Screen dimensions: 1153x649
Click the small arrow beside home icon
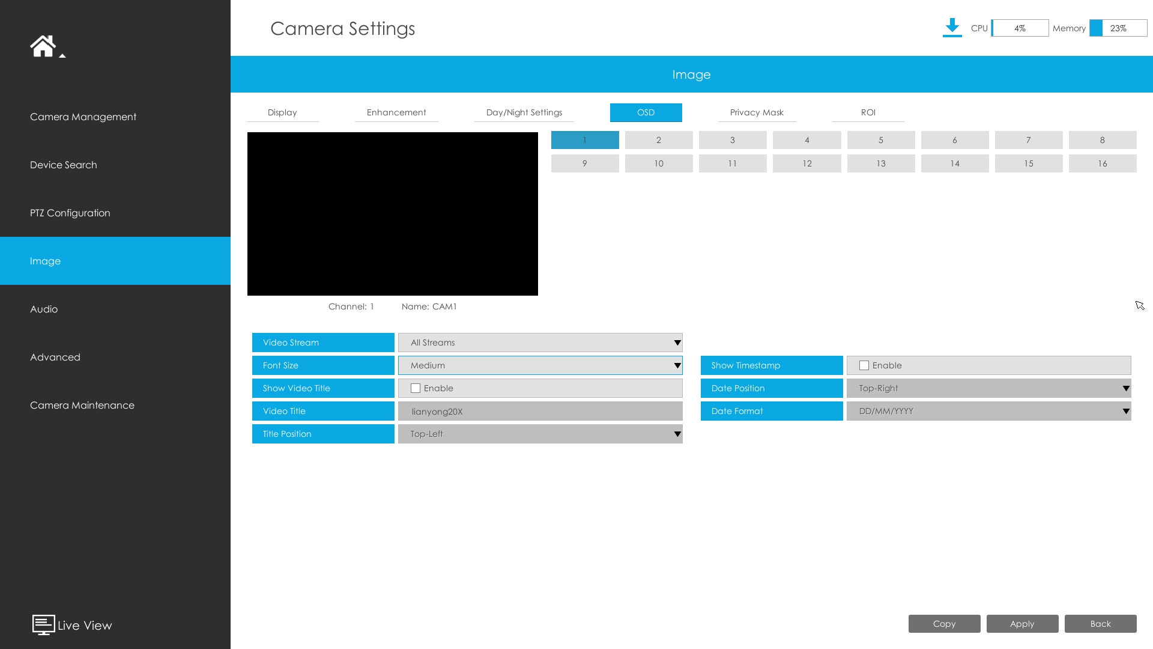62,56
